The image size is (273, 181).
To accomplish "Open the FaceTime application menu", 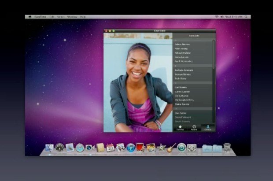I will coord(41,16).
